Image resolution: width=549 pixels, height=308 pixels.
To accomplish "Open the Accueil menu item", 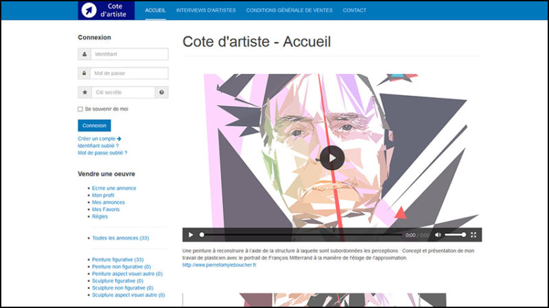I will tap(156, 10).
